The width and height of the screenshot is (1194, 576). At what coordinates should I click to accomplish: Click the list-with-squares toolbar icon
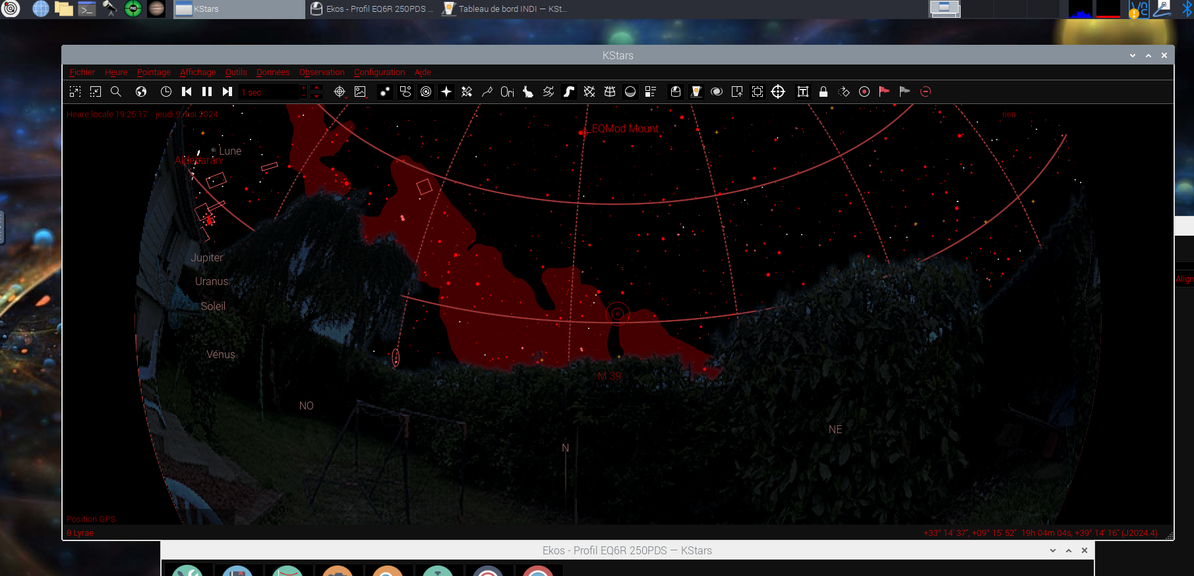pyautogui.click(x=651, y=92)
